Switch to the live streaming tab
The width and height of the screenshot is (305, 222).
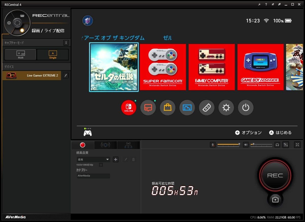pos(105,145)
